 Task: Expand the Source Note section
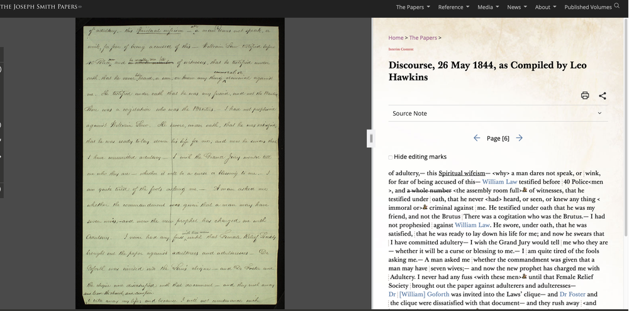click(498, 114)
